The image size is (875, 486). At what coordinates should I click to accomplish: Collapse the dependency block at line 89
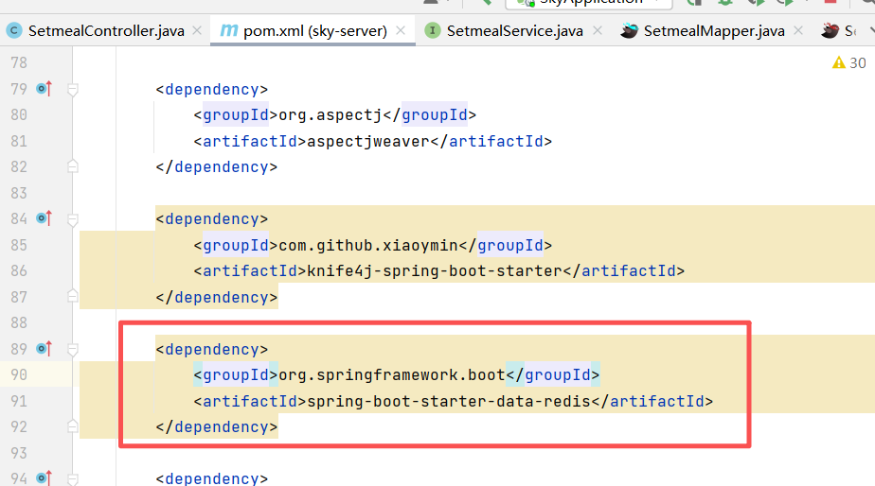click(x=73, y=350)
